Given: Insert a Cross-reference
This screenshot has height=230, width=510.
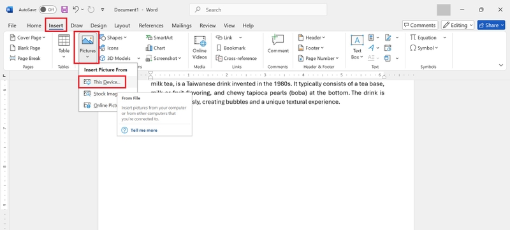Looking at the screenshot, I should (236, 59).
